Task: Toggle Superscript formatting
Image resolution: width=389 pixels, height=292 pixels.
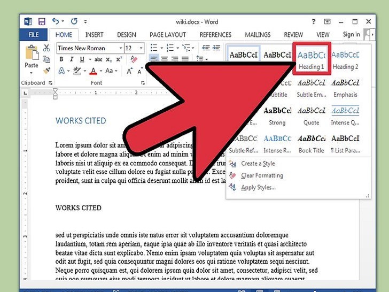Action: [x=119, y=59]
